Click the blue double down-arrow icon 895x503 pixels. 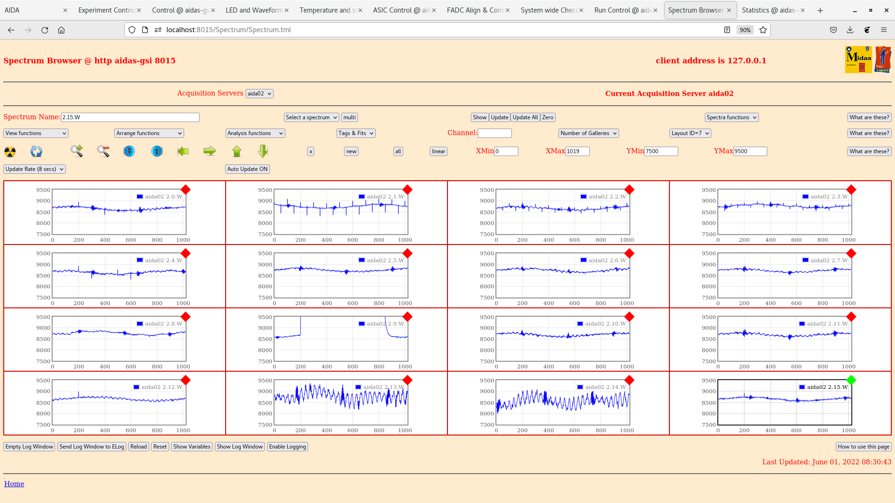pyautogui.click(x=129, y=151)
